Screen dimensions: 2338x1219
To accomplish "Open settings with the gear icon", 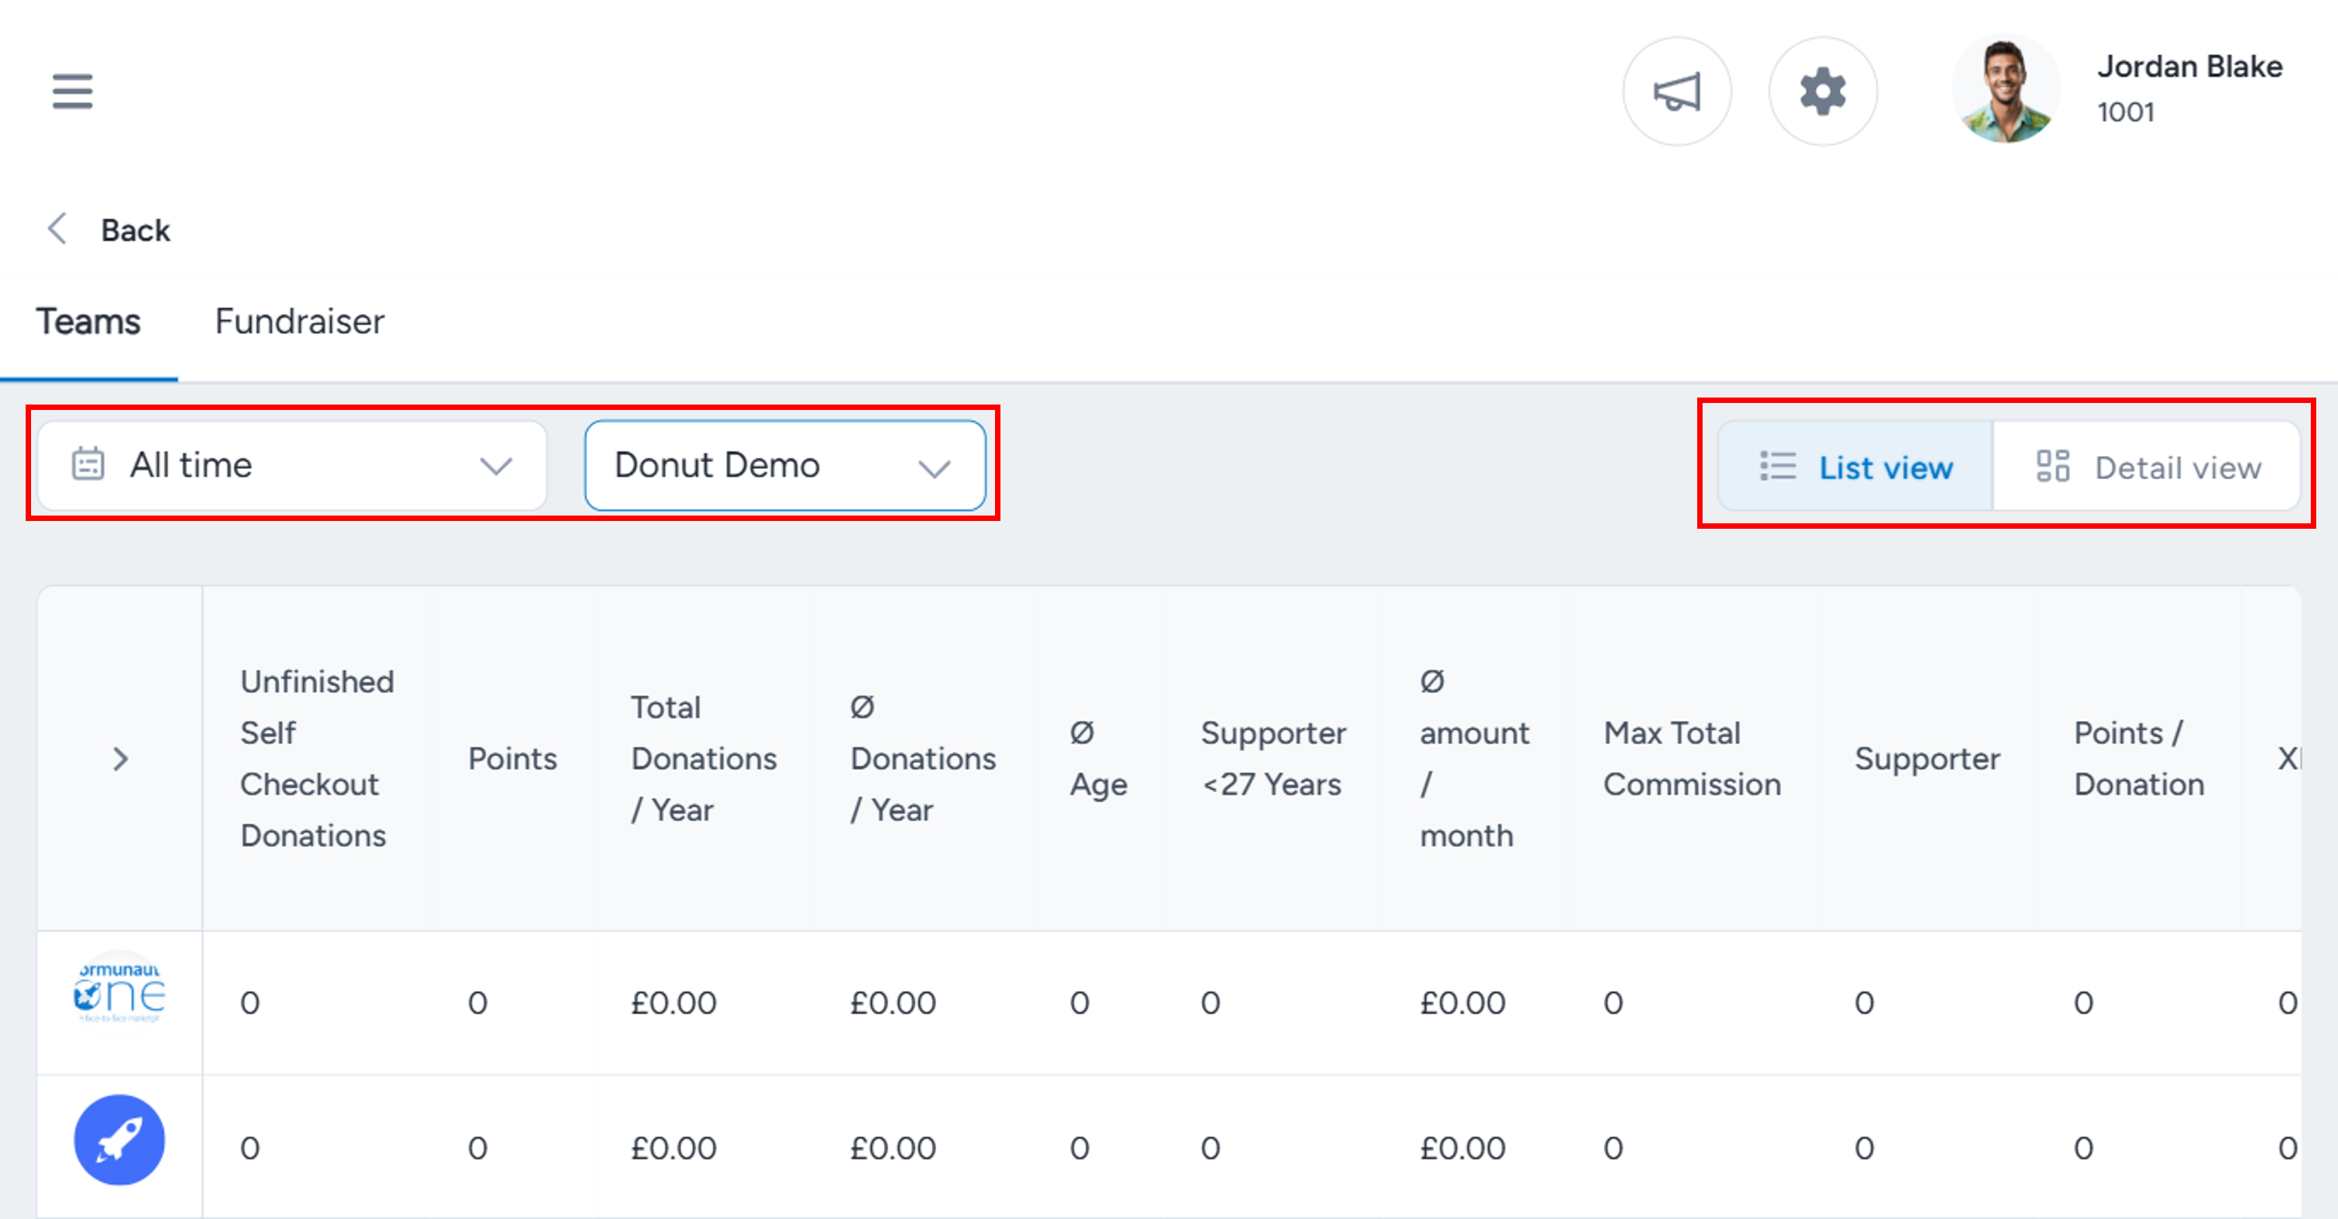I will [x=1822, y=91].
